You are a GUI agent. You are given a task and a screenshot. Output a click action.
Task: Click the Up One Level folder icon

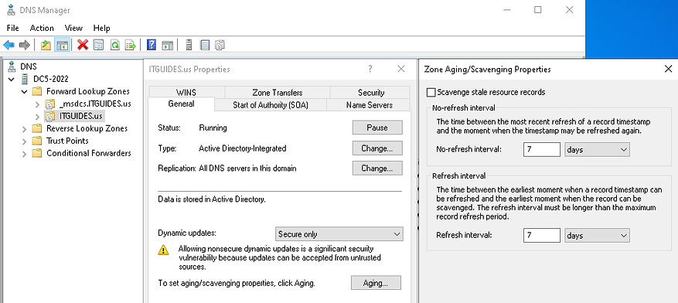click(x=46, y=45)
